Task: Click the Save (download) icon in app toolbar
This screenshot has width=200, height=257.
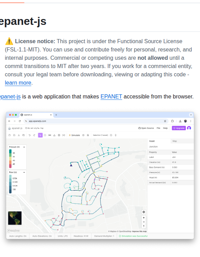Action: [x=19, y=135]
